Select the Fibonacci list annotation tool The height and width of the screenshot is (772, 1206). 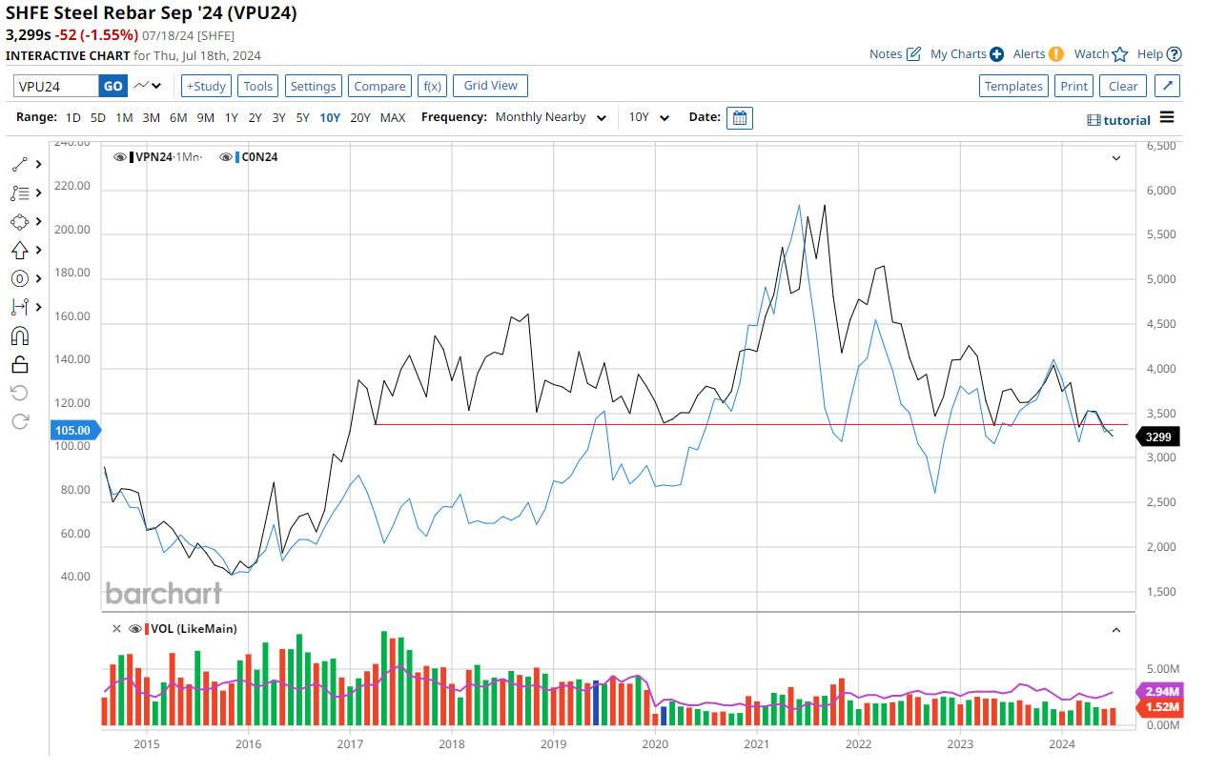coord(20,193)
